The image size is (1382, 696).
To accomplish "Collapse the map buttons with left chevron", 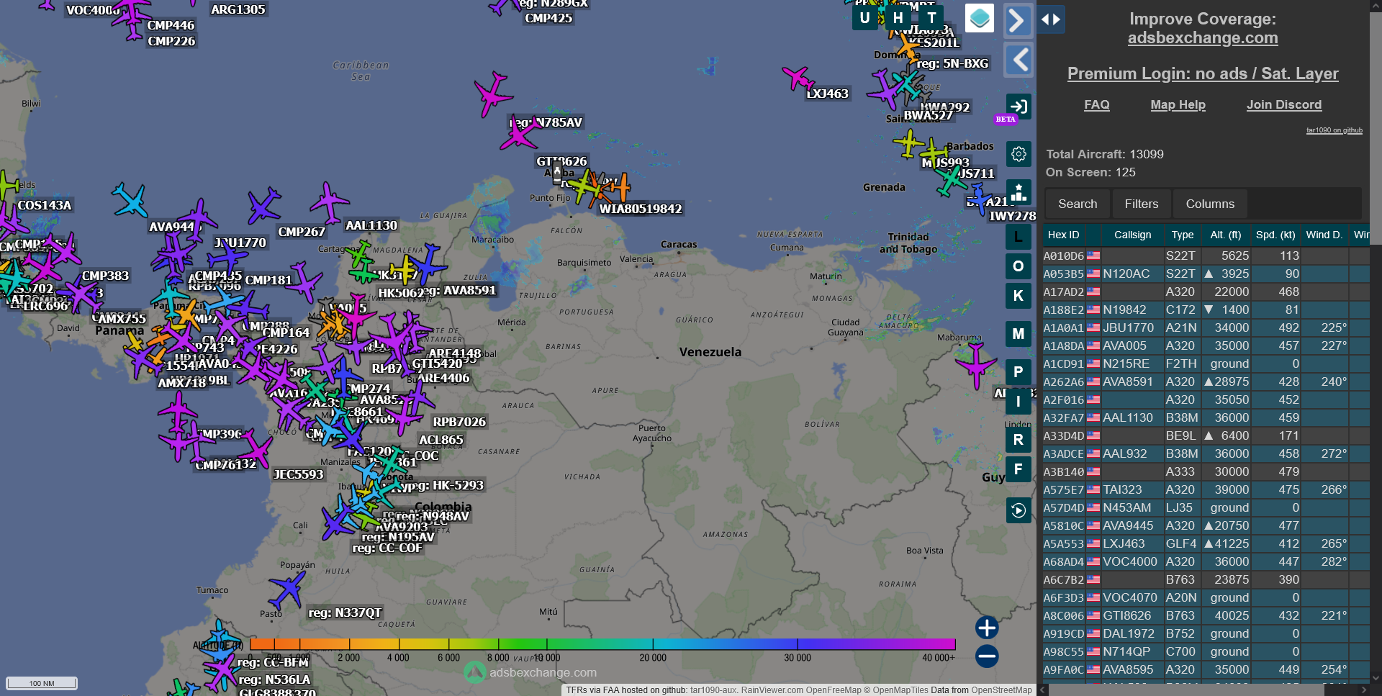I will [1019, 60].
